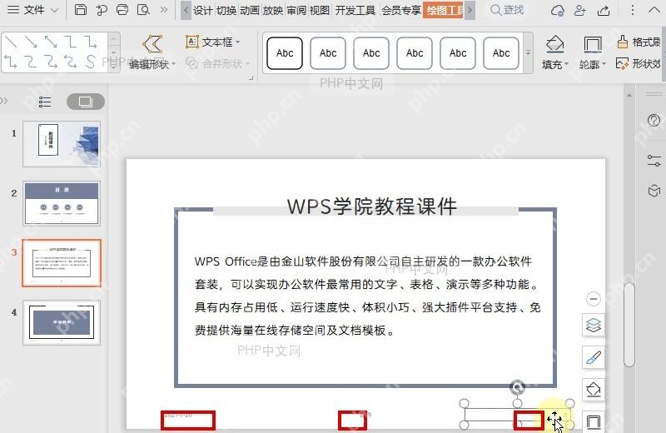Click the collaborate user icon
The height and width of the screenshot is (433, 666).
pyautogui.click(x=579, y=10)
